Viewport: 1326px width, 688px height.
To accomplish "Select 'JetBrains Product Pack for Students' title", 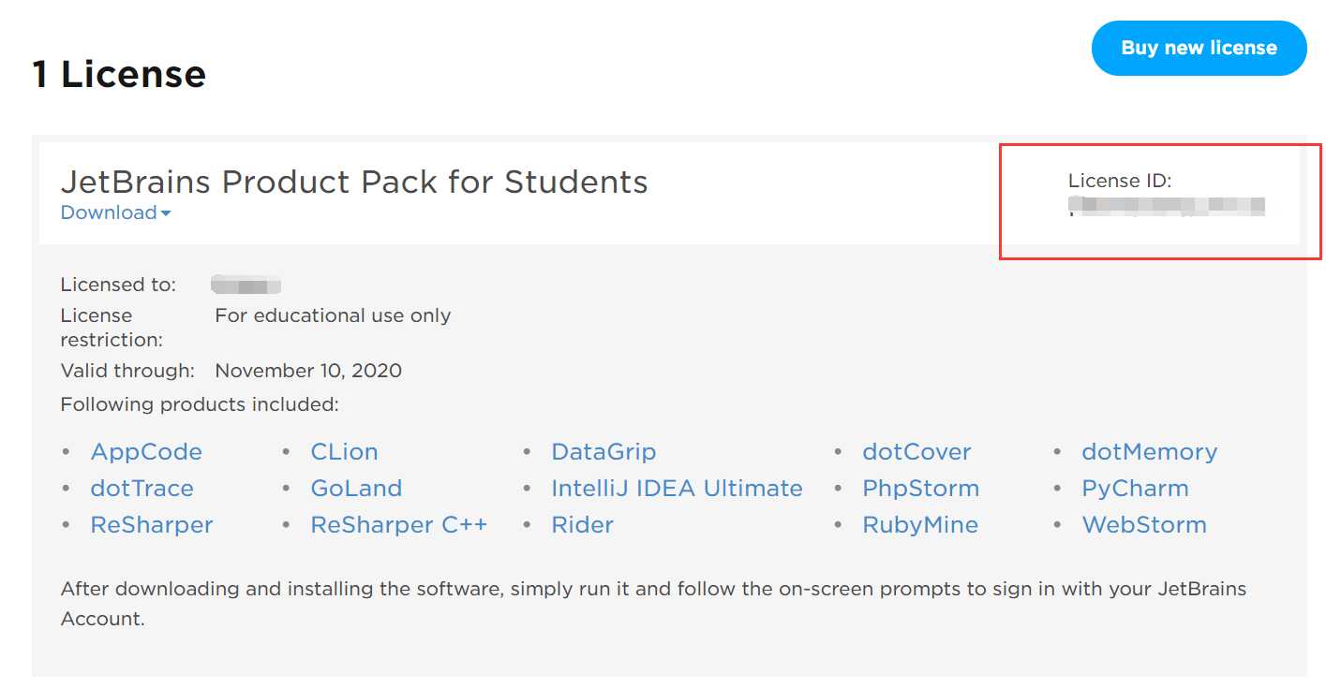I will [x=354, y=181].
